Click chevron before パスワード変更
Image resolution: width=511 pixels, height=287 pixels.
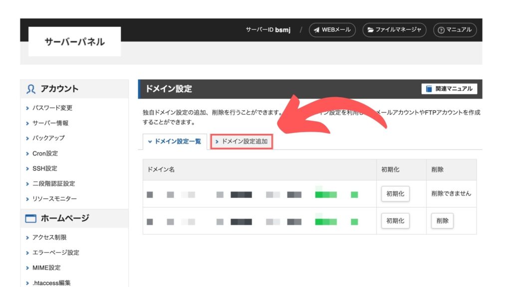coord(27,108)
